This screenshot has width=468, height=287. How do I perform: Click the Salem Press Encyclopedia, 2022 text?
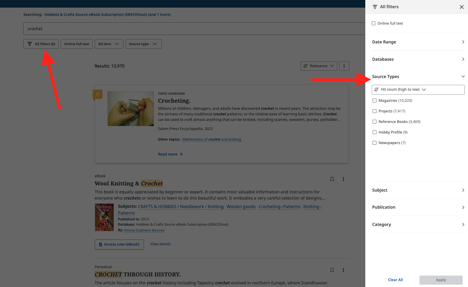coord(185,129)
